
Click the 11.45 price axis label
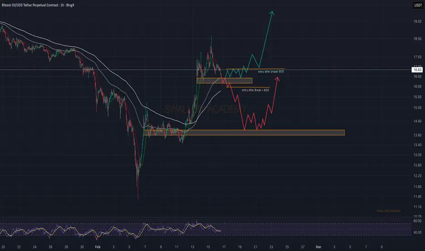(x=417, y=196)
